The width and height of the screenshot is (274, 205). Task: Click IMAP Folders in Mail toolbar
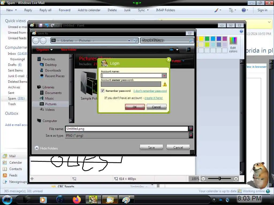(165, 10)
